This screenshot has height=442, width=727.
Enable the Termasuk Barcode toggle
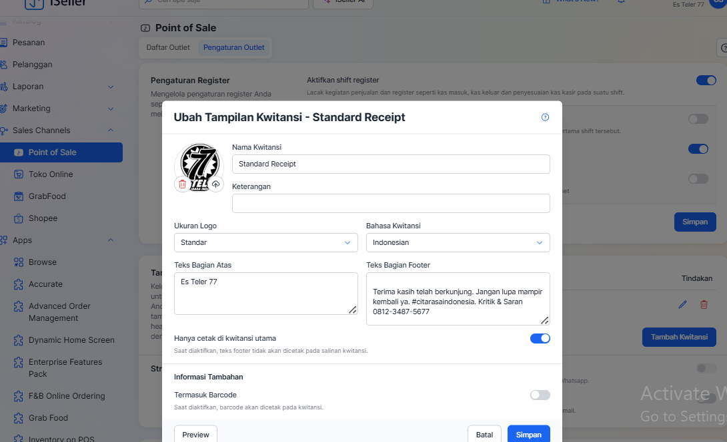(540, 395)
